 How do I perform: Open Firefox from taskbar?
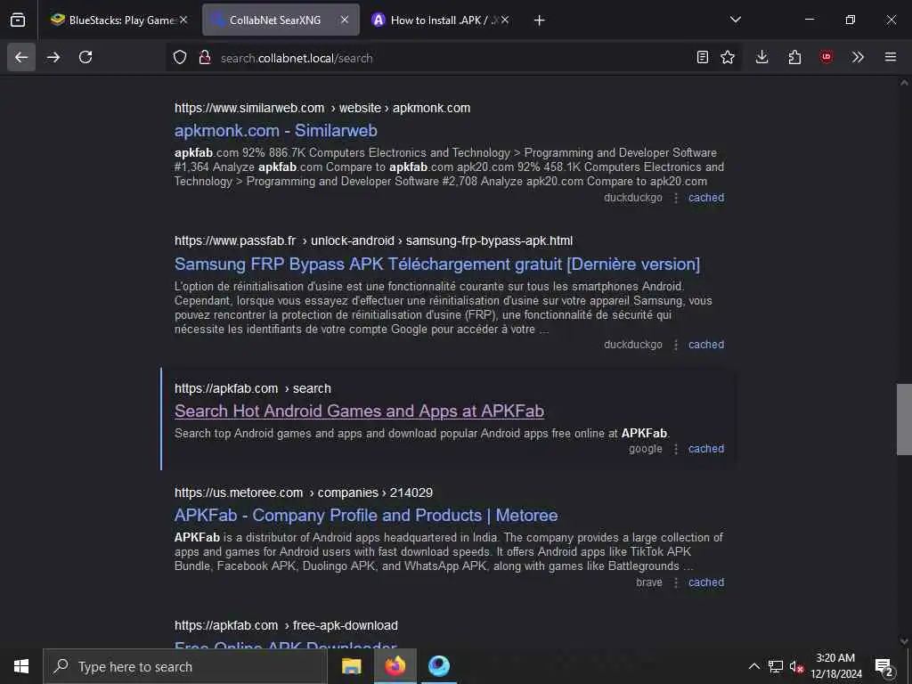395,666
